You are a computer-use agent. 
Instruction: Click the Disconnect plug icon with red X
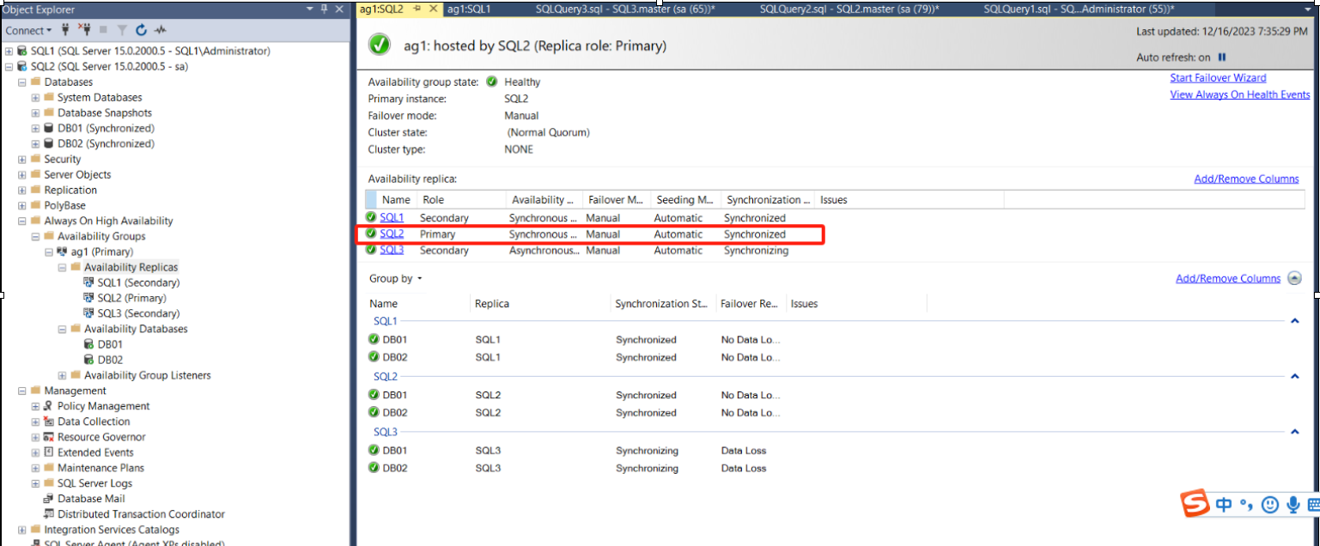(84, 30)
